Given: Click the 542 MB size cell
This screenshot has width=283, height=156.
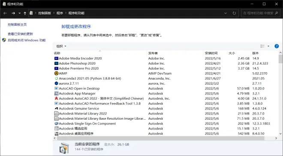Looking at the screenshot, I should click(x=244, y=133).
